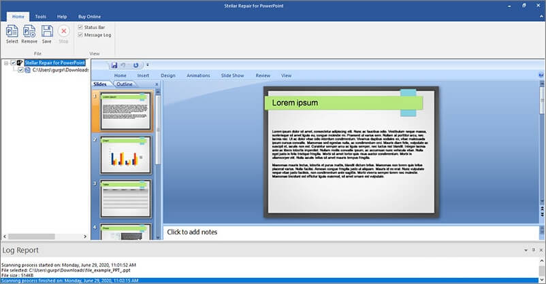
Task: Click the PowerPoint icon at tree root
Action: (20, 63)
